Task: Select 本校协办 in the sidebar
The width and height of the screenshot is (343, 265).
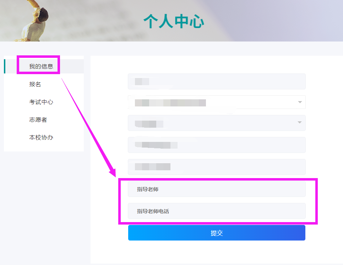Action: coord(41,137)
